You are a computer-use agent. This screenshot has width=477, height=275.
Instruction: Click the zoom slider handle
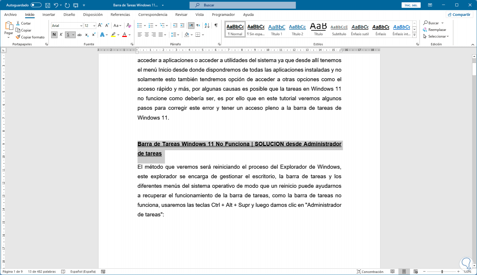coord(442,272)
